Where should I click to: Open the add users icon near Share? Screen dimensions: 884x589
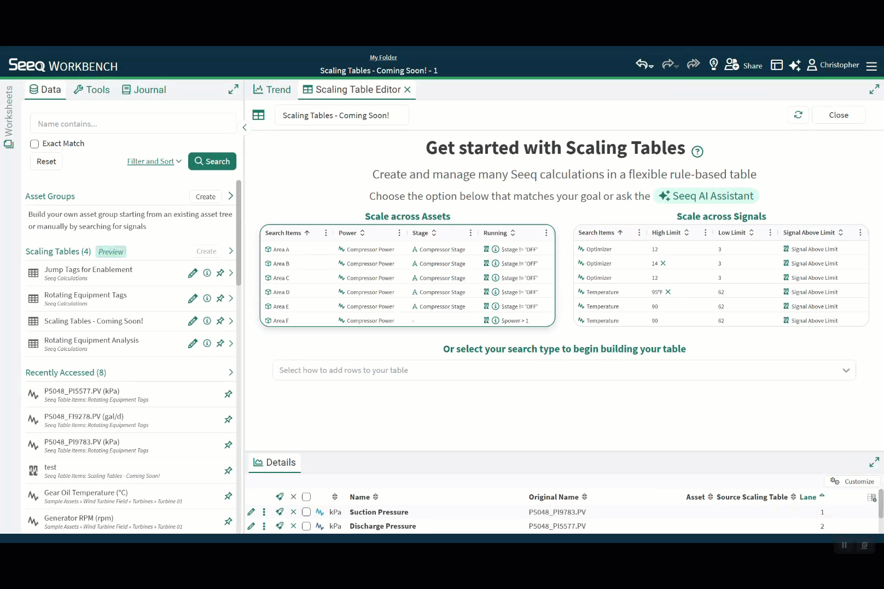731,64
